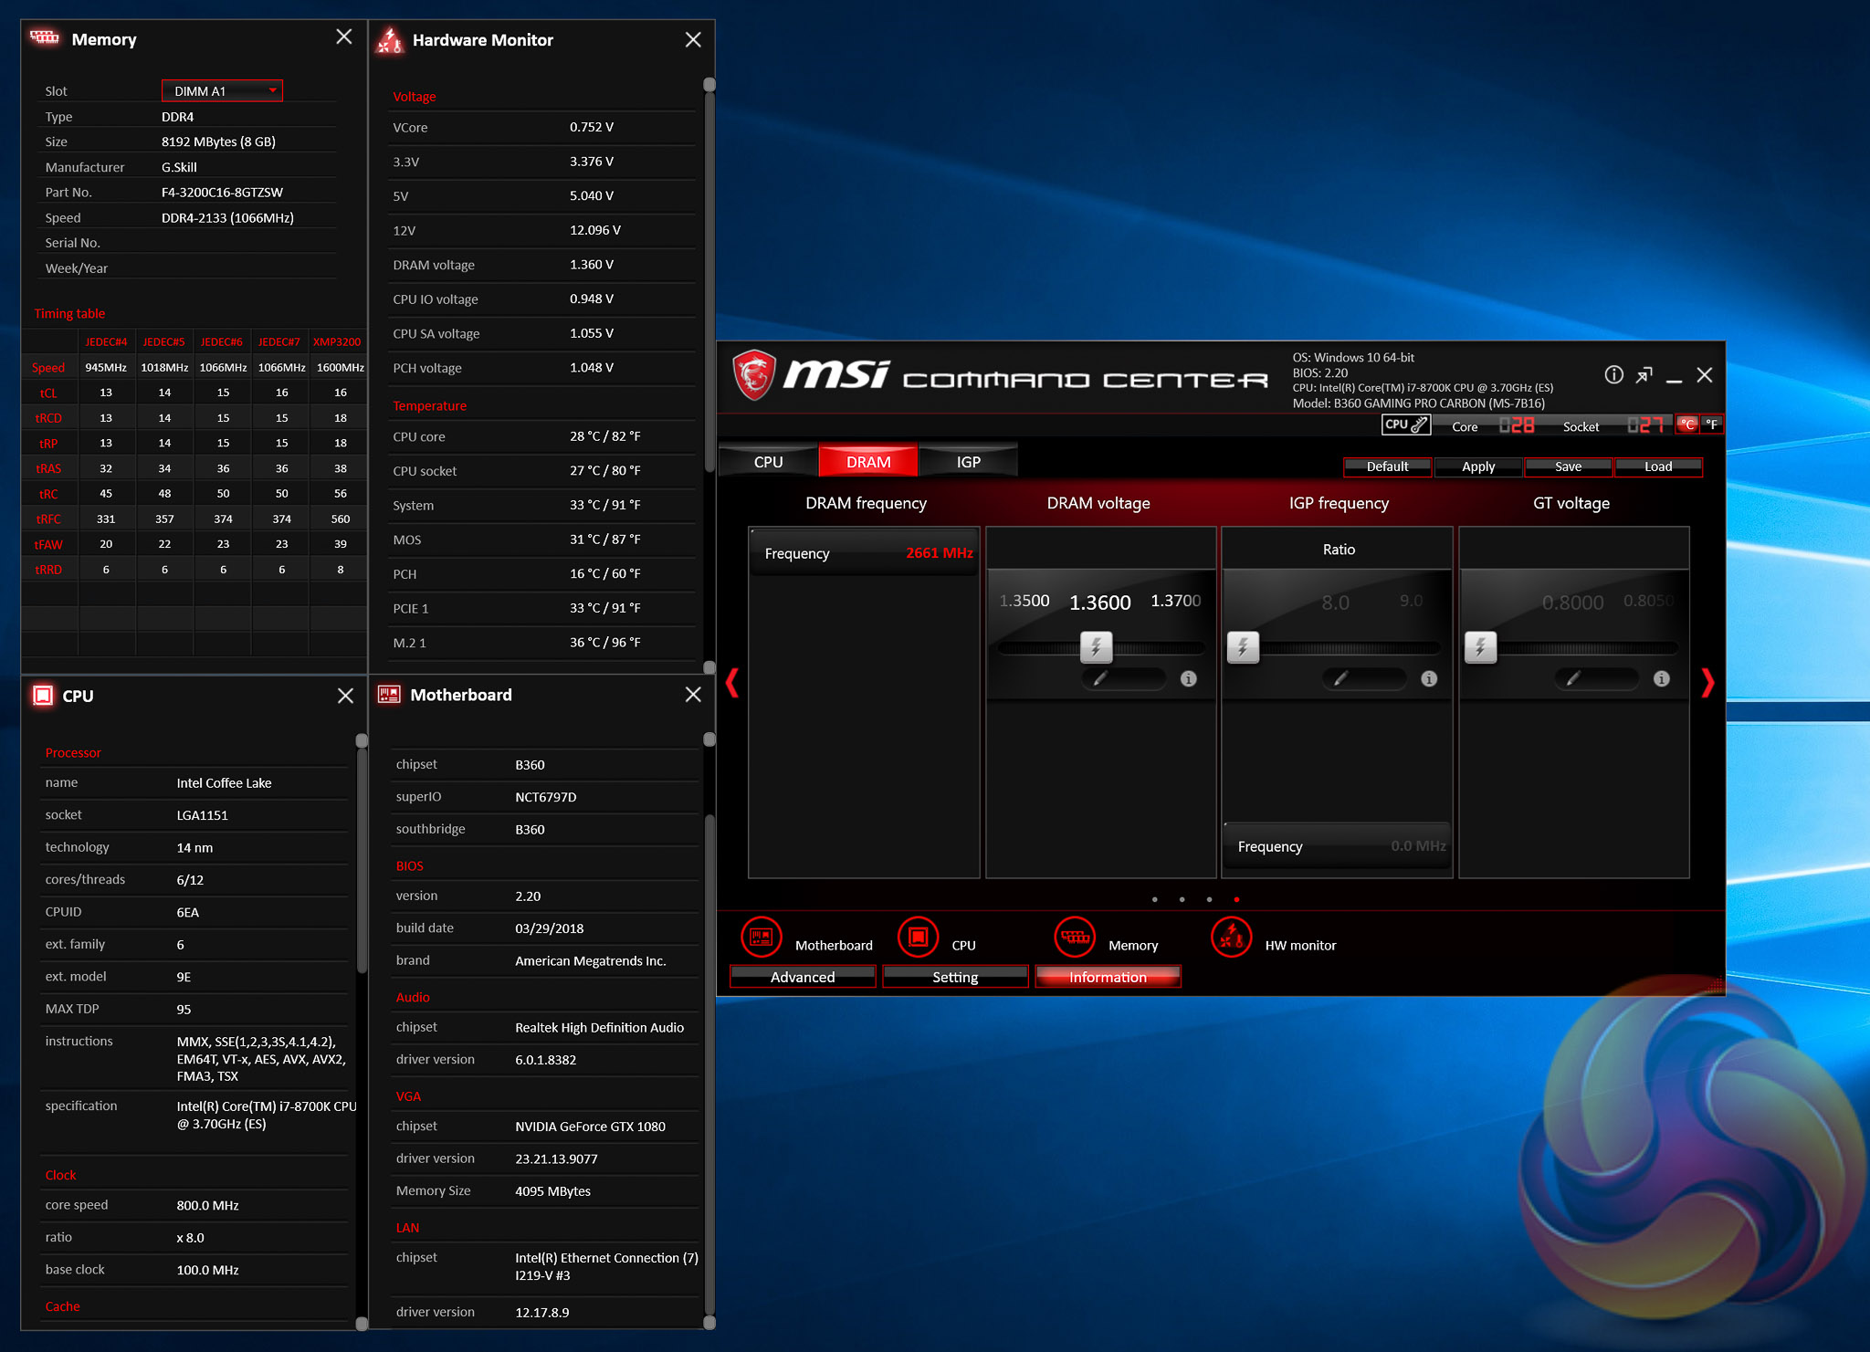Open the Memory information icon
This screenshot has height=1352, width=1870.
(1075, 938)
